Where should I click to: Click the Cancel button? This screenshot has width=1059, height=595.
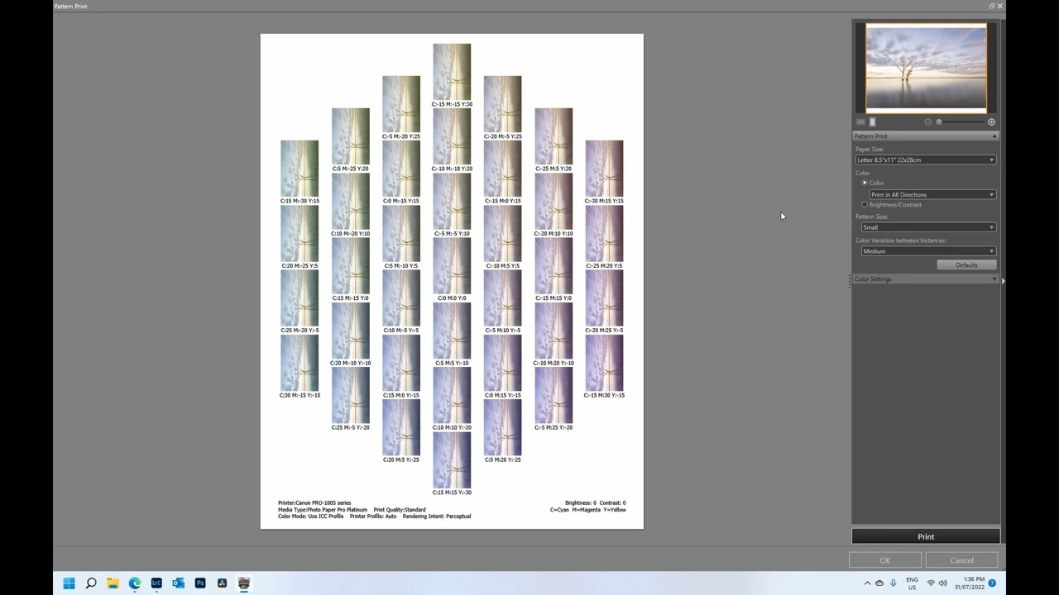coord(961,560)
